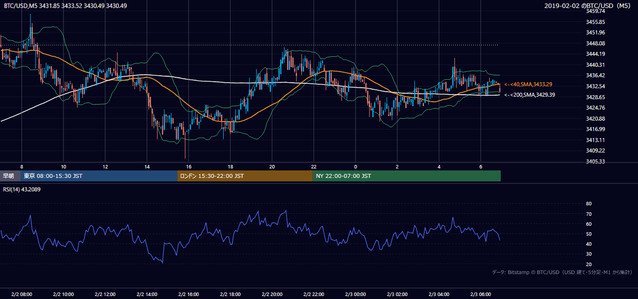Click the 2/2 10:00 date axis label
Image resolution: width=638 pixels, height=299 pixels.
[63, 295]
